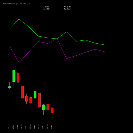This screenshot has height=133, width=133.
Task: Click the close value 'C: 0.65'
Action: (46, 7)
